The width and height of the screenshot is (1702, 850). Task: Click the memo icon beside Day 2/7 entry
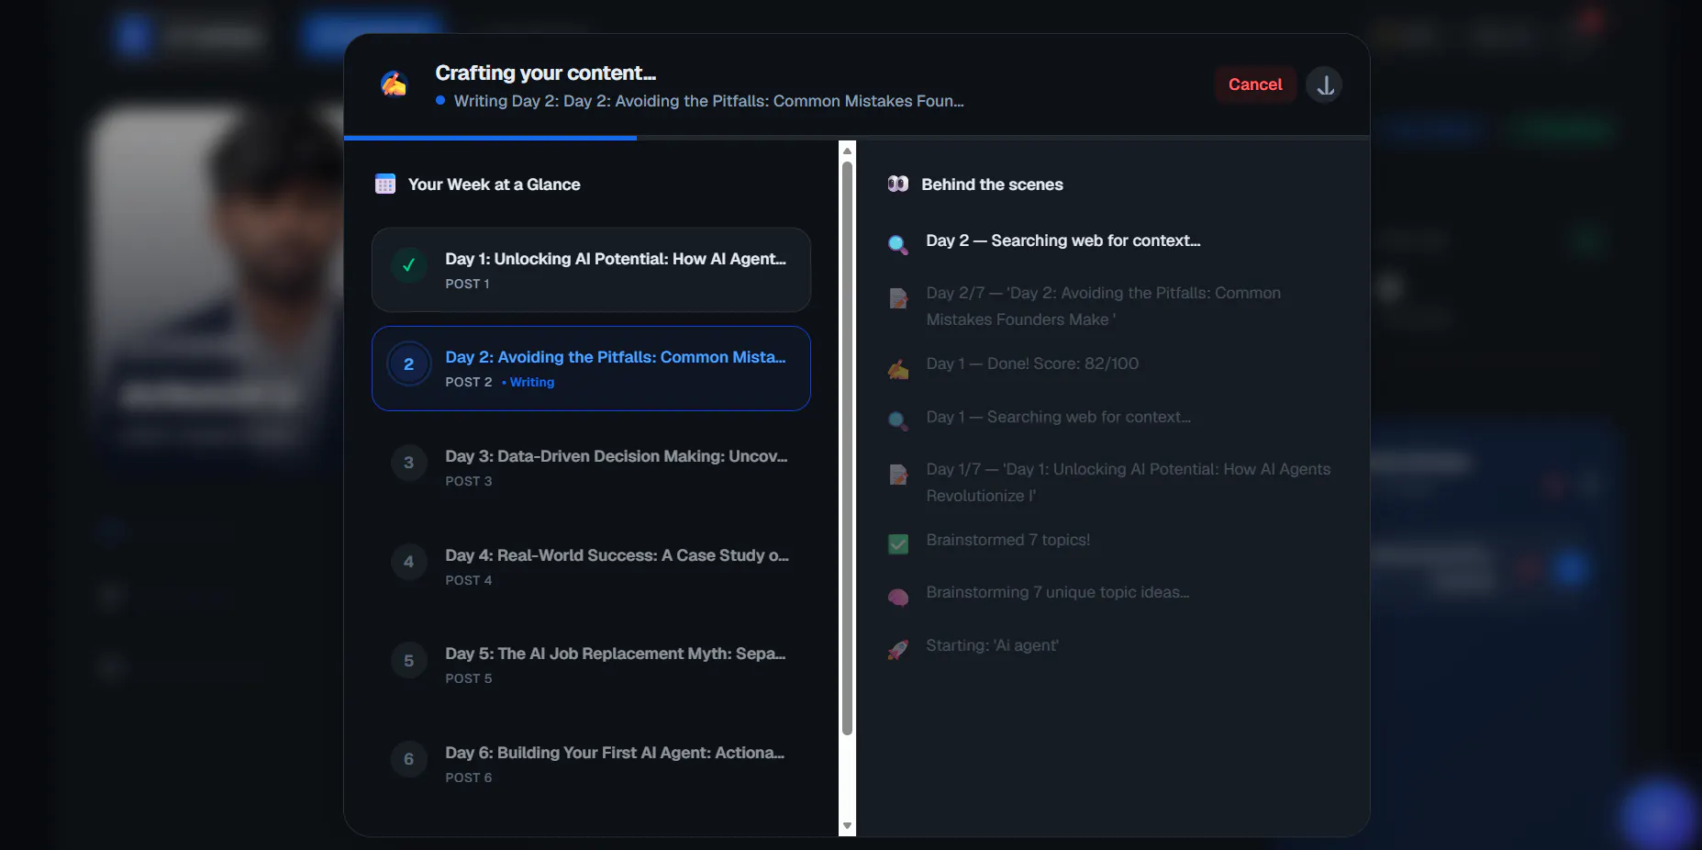coord(898,297)
